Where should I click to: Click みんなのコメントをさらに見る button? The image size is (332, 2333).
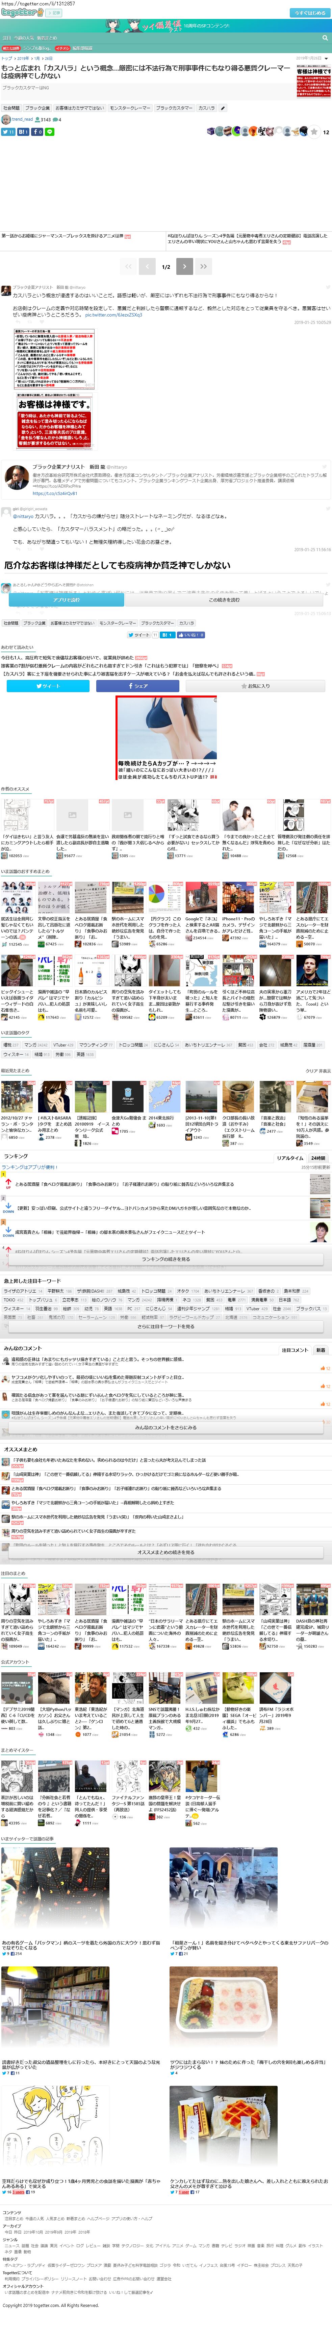165,1427
